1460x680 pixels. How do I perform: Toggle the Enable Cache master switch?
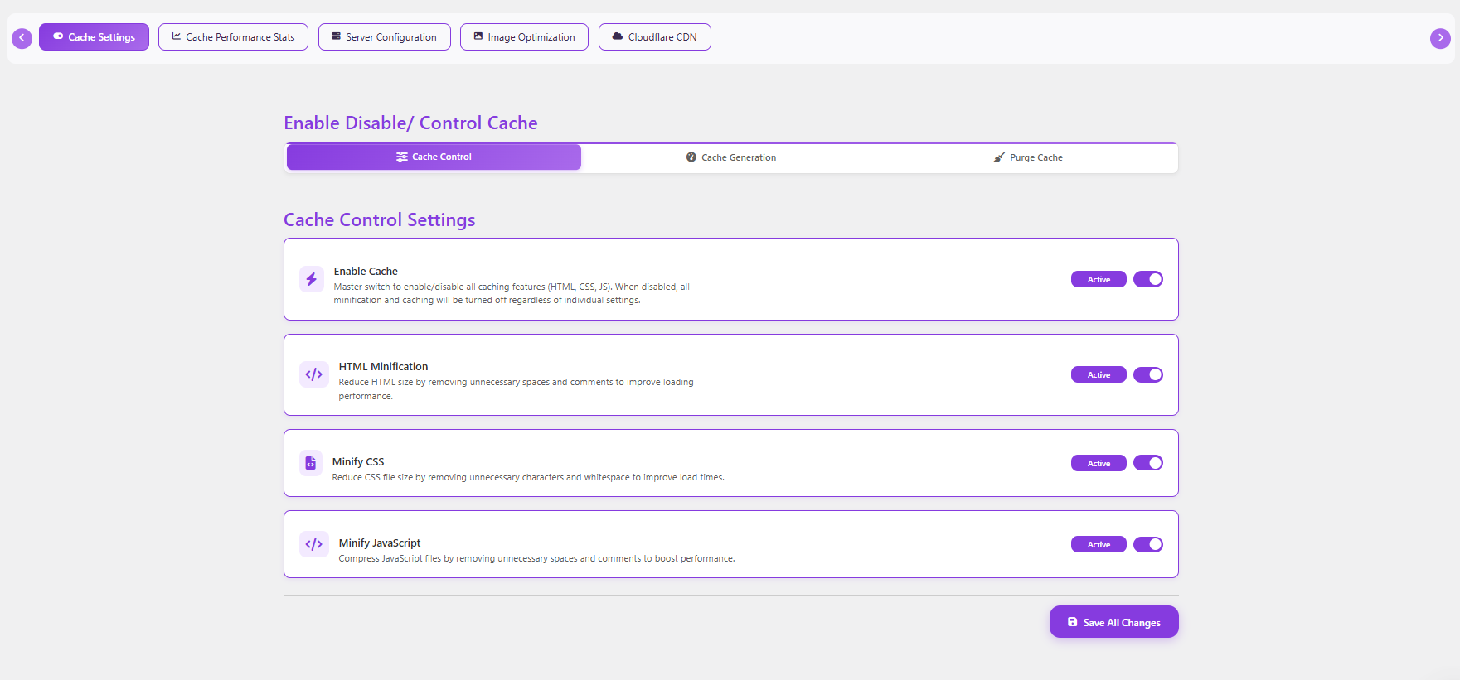[1147, 279]
